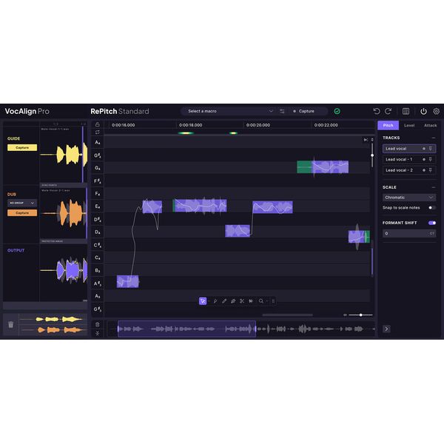Toggle the Formant Shift switch
This screenshot has width=444, height=444.
(x=432, y=223)
